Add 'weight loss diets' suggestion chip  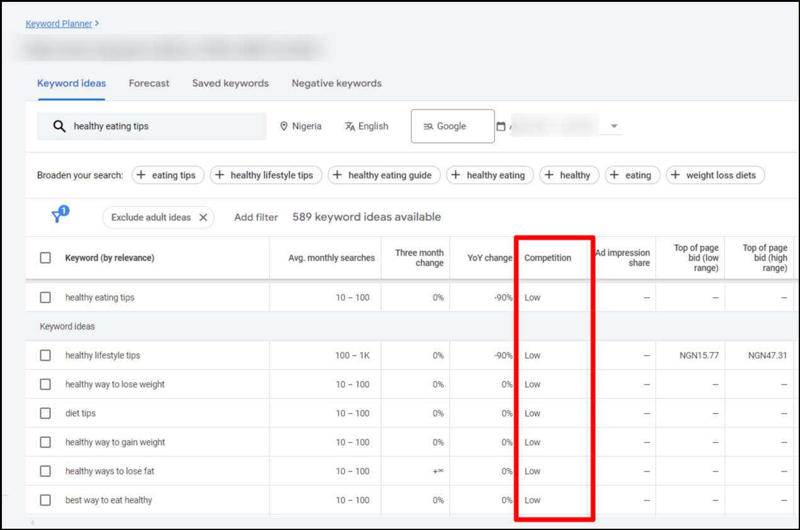click(x=716, y=175)
